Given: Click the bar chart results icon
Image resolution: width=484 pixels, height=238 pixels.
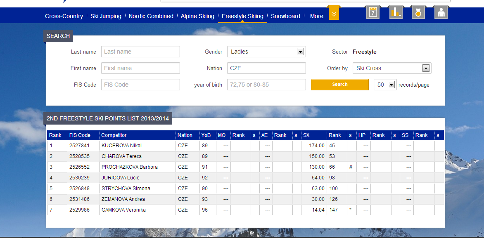Looking at the screenshot, I should (x=395, y=12).
